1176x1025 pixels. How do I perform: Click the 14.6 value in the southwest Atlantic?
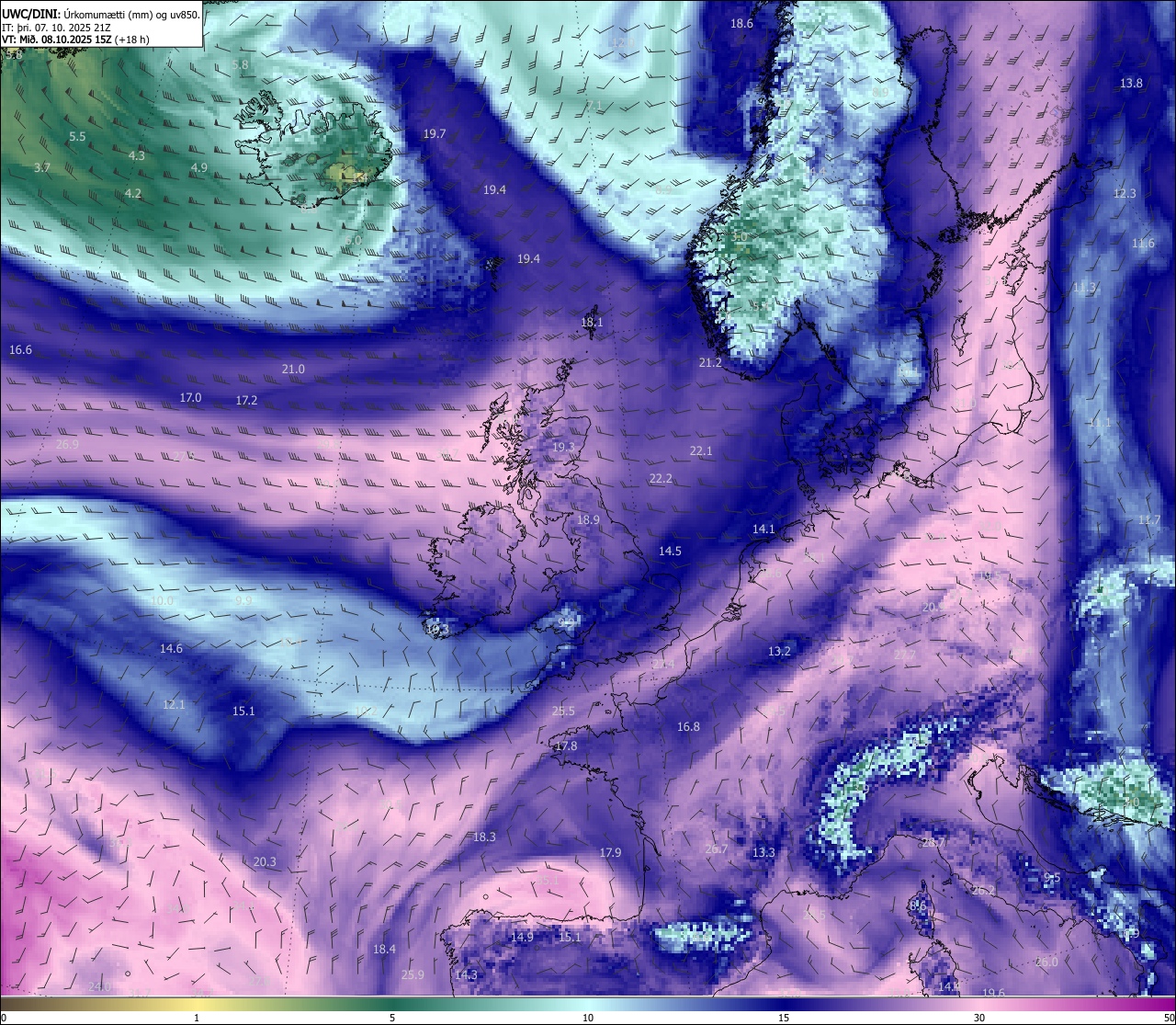(171, 649)
